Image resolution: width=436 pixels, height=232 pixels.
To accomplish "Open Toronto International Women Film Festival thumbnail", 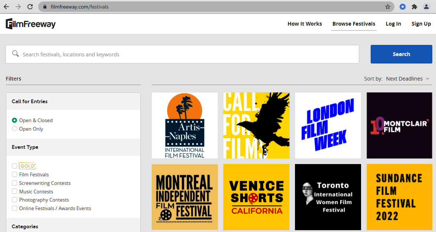I will pyautogui.click(x=328, y=197).
